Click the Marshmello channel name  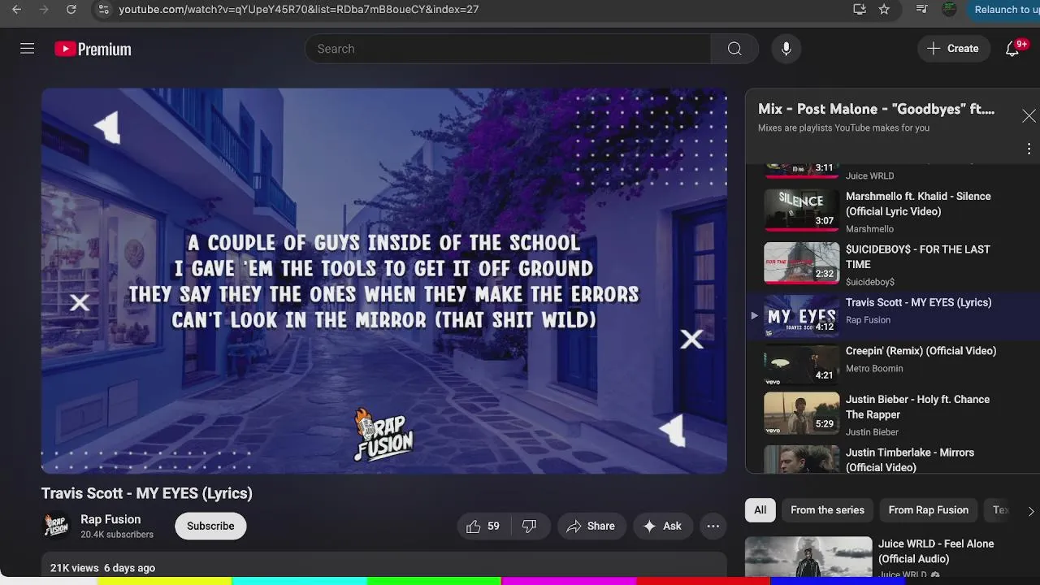869,229
